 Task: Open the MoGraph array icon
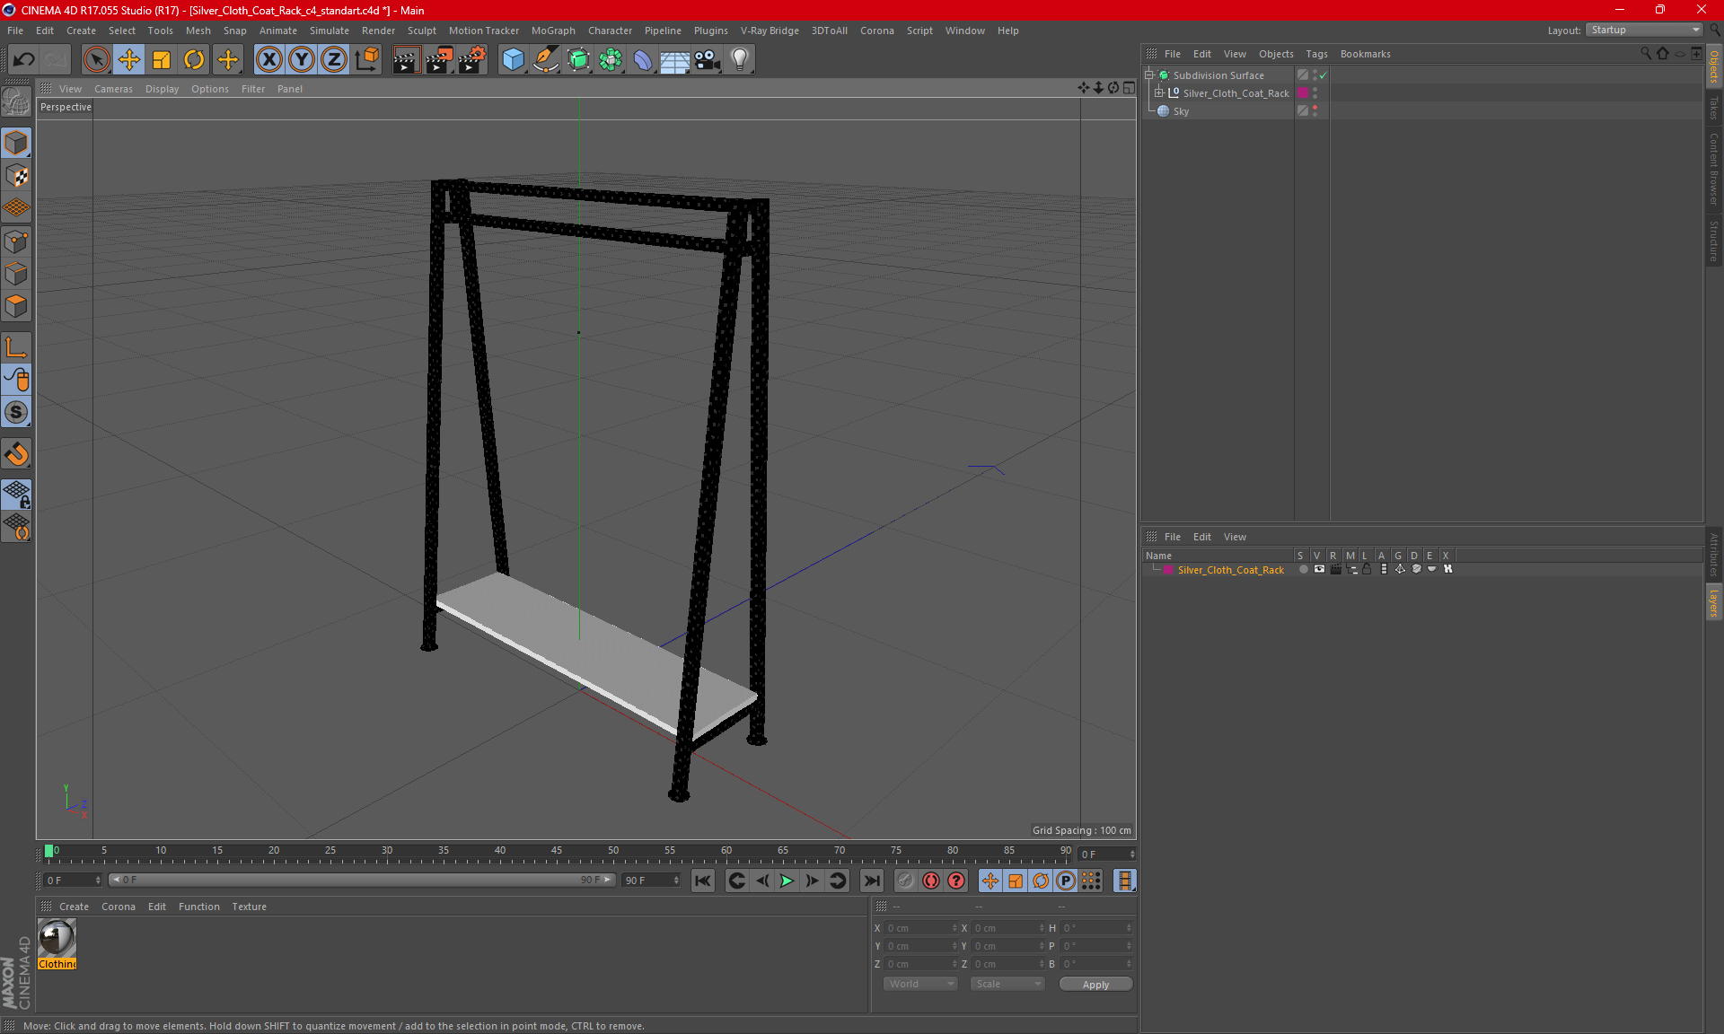point(611,60)
